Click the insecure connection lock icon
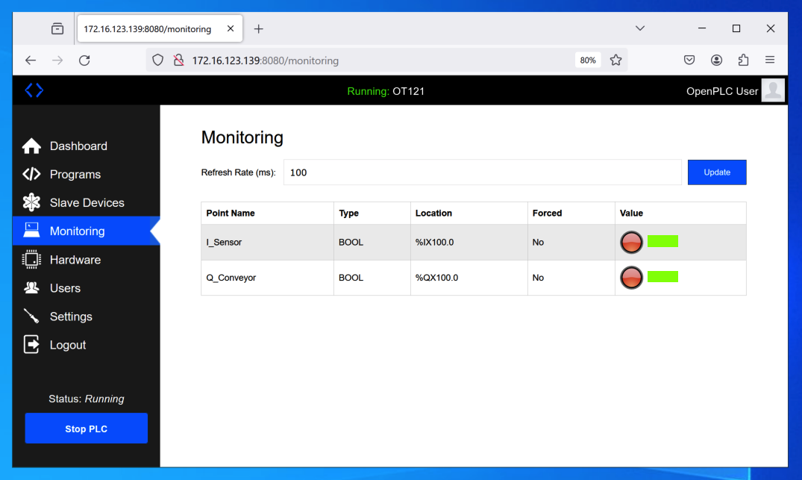802x480 pixels. click(178, 60)
